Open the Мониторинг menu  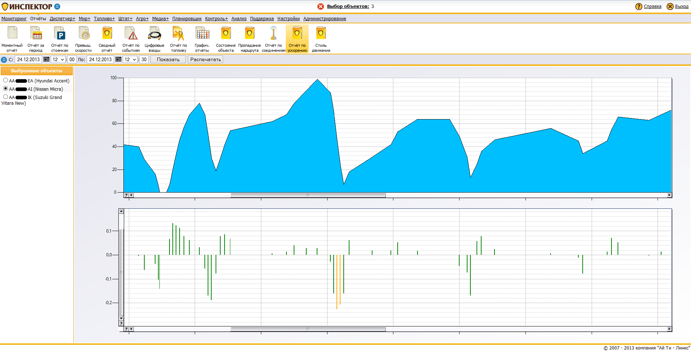pos(14,19)
